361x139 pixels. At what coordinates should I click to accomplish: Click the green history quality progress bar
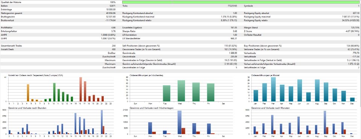click(x=241, y=2)
